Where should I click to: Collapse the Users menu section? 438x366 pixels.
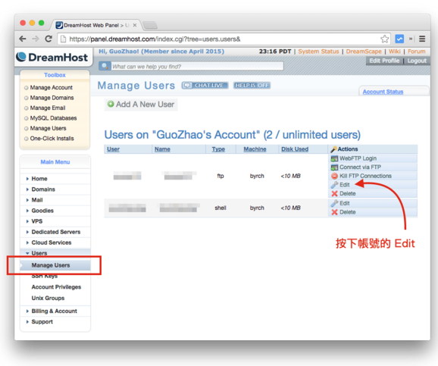pyautogui.click(x=39, y=253)
